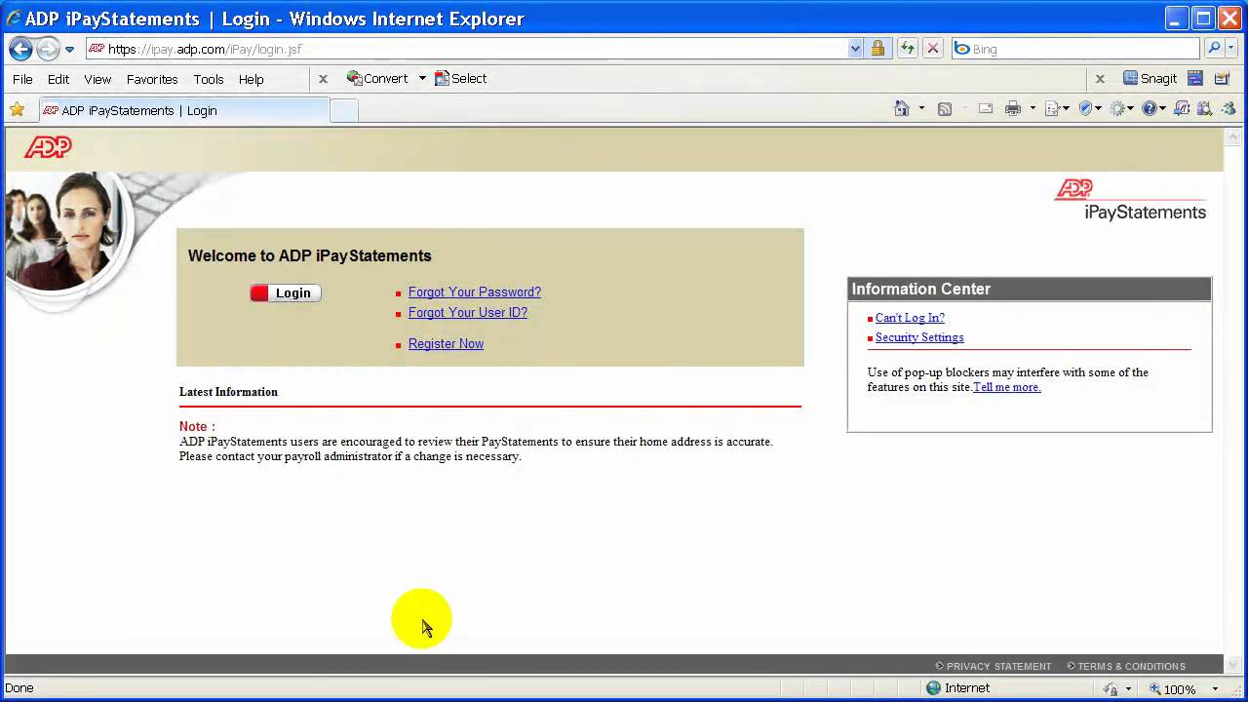Click the 100% zoom level button
1248x702 pixels.
click(x=1171, y=689)
